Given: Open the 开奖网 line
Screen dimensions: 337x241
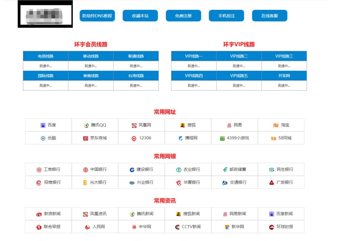Looking at the screenshot, I should point(284,76).
